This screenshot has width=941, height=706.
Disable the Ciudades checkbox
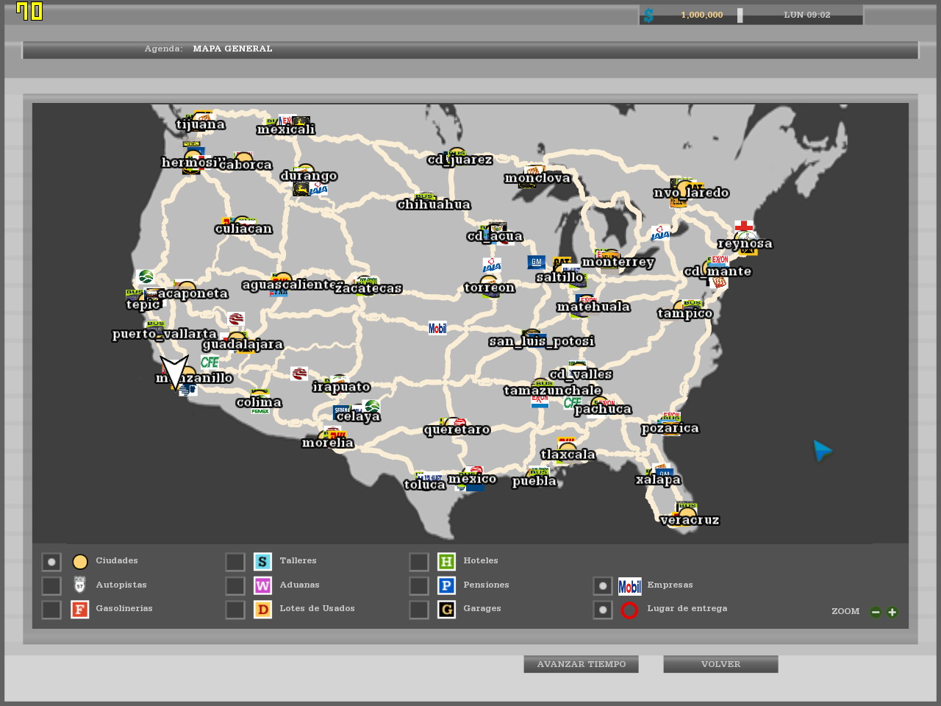pos(51,563)
